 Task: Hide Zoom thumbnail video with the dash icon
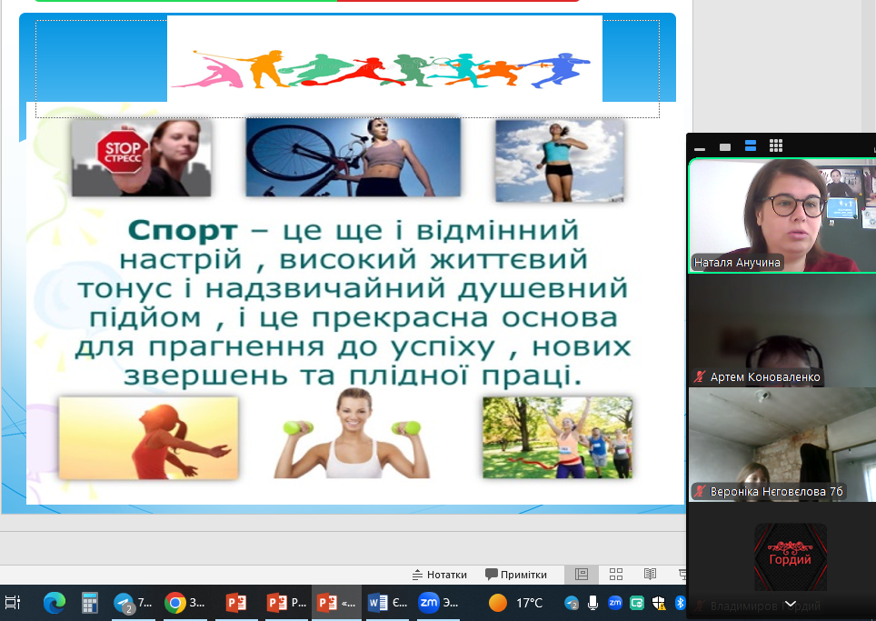(700, 148)
